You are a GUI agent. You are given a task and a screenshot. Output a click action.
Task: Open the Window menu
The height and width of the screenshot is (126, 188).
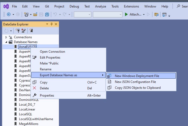click(150, 6)
